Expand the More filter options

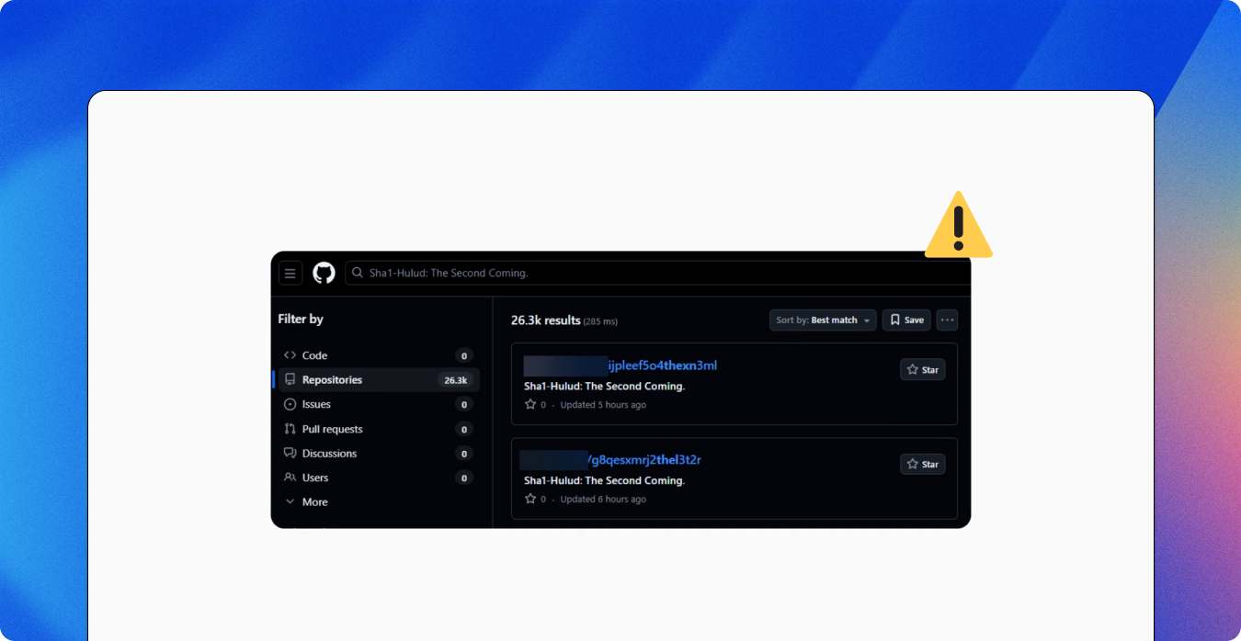314,502
